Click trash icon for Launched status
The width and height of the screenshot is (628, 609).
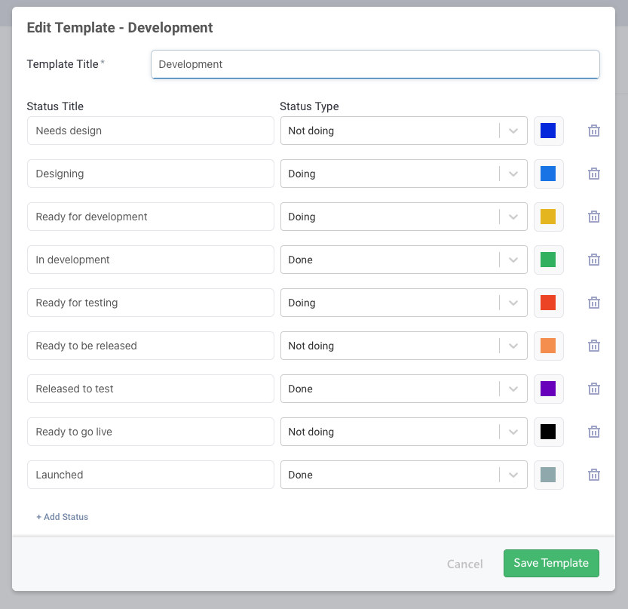[594, 475]
